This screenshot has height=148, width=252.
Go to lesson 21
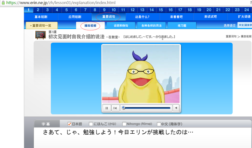click(218, 10)
